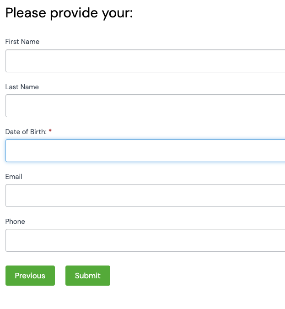Click the text box beneath Last Name
Screen dimensions: 285x309
pos(145,106)
